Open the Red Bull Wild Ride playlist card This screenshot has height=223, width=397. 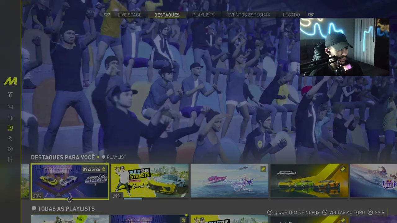pyautogui.click(x=373, y=181)
